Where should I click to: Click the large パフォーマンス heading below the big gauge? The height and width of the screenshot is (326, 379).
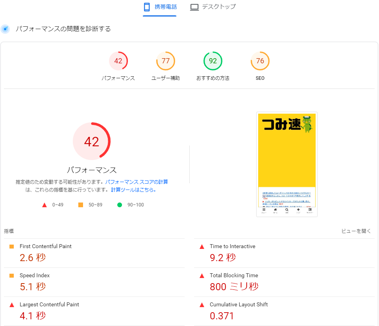click(x=92, y=170)
